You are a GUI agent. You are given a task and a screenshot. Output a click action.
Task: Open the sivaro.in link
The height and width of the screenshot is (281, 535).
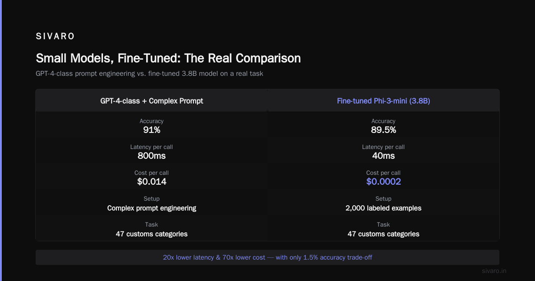point(494,271)
